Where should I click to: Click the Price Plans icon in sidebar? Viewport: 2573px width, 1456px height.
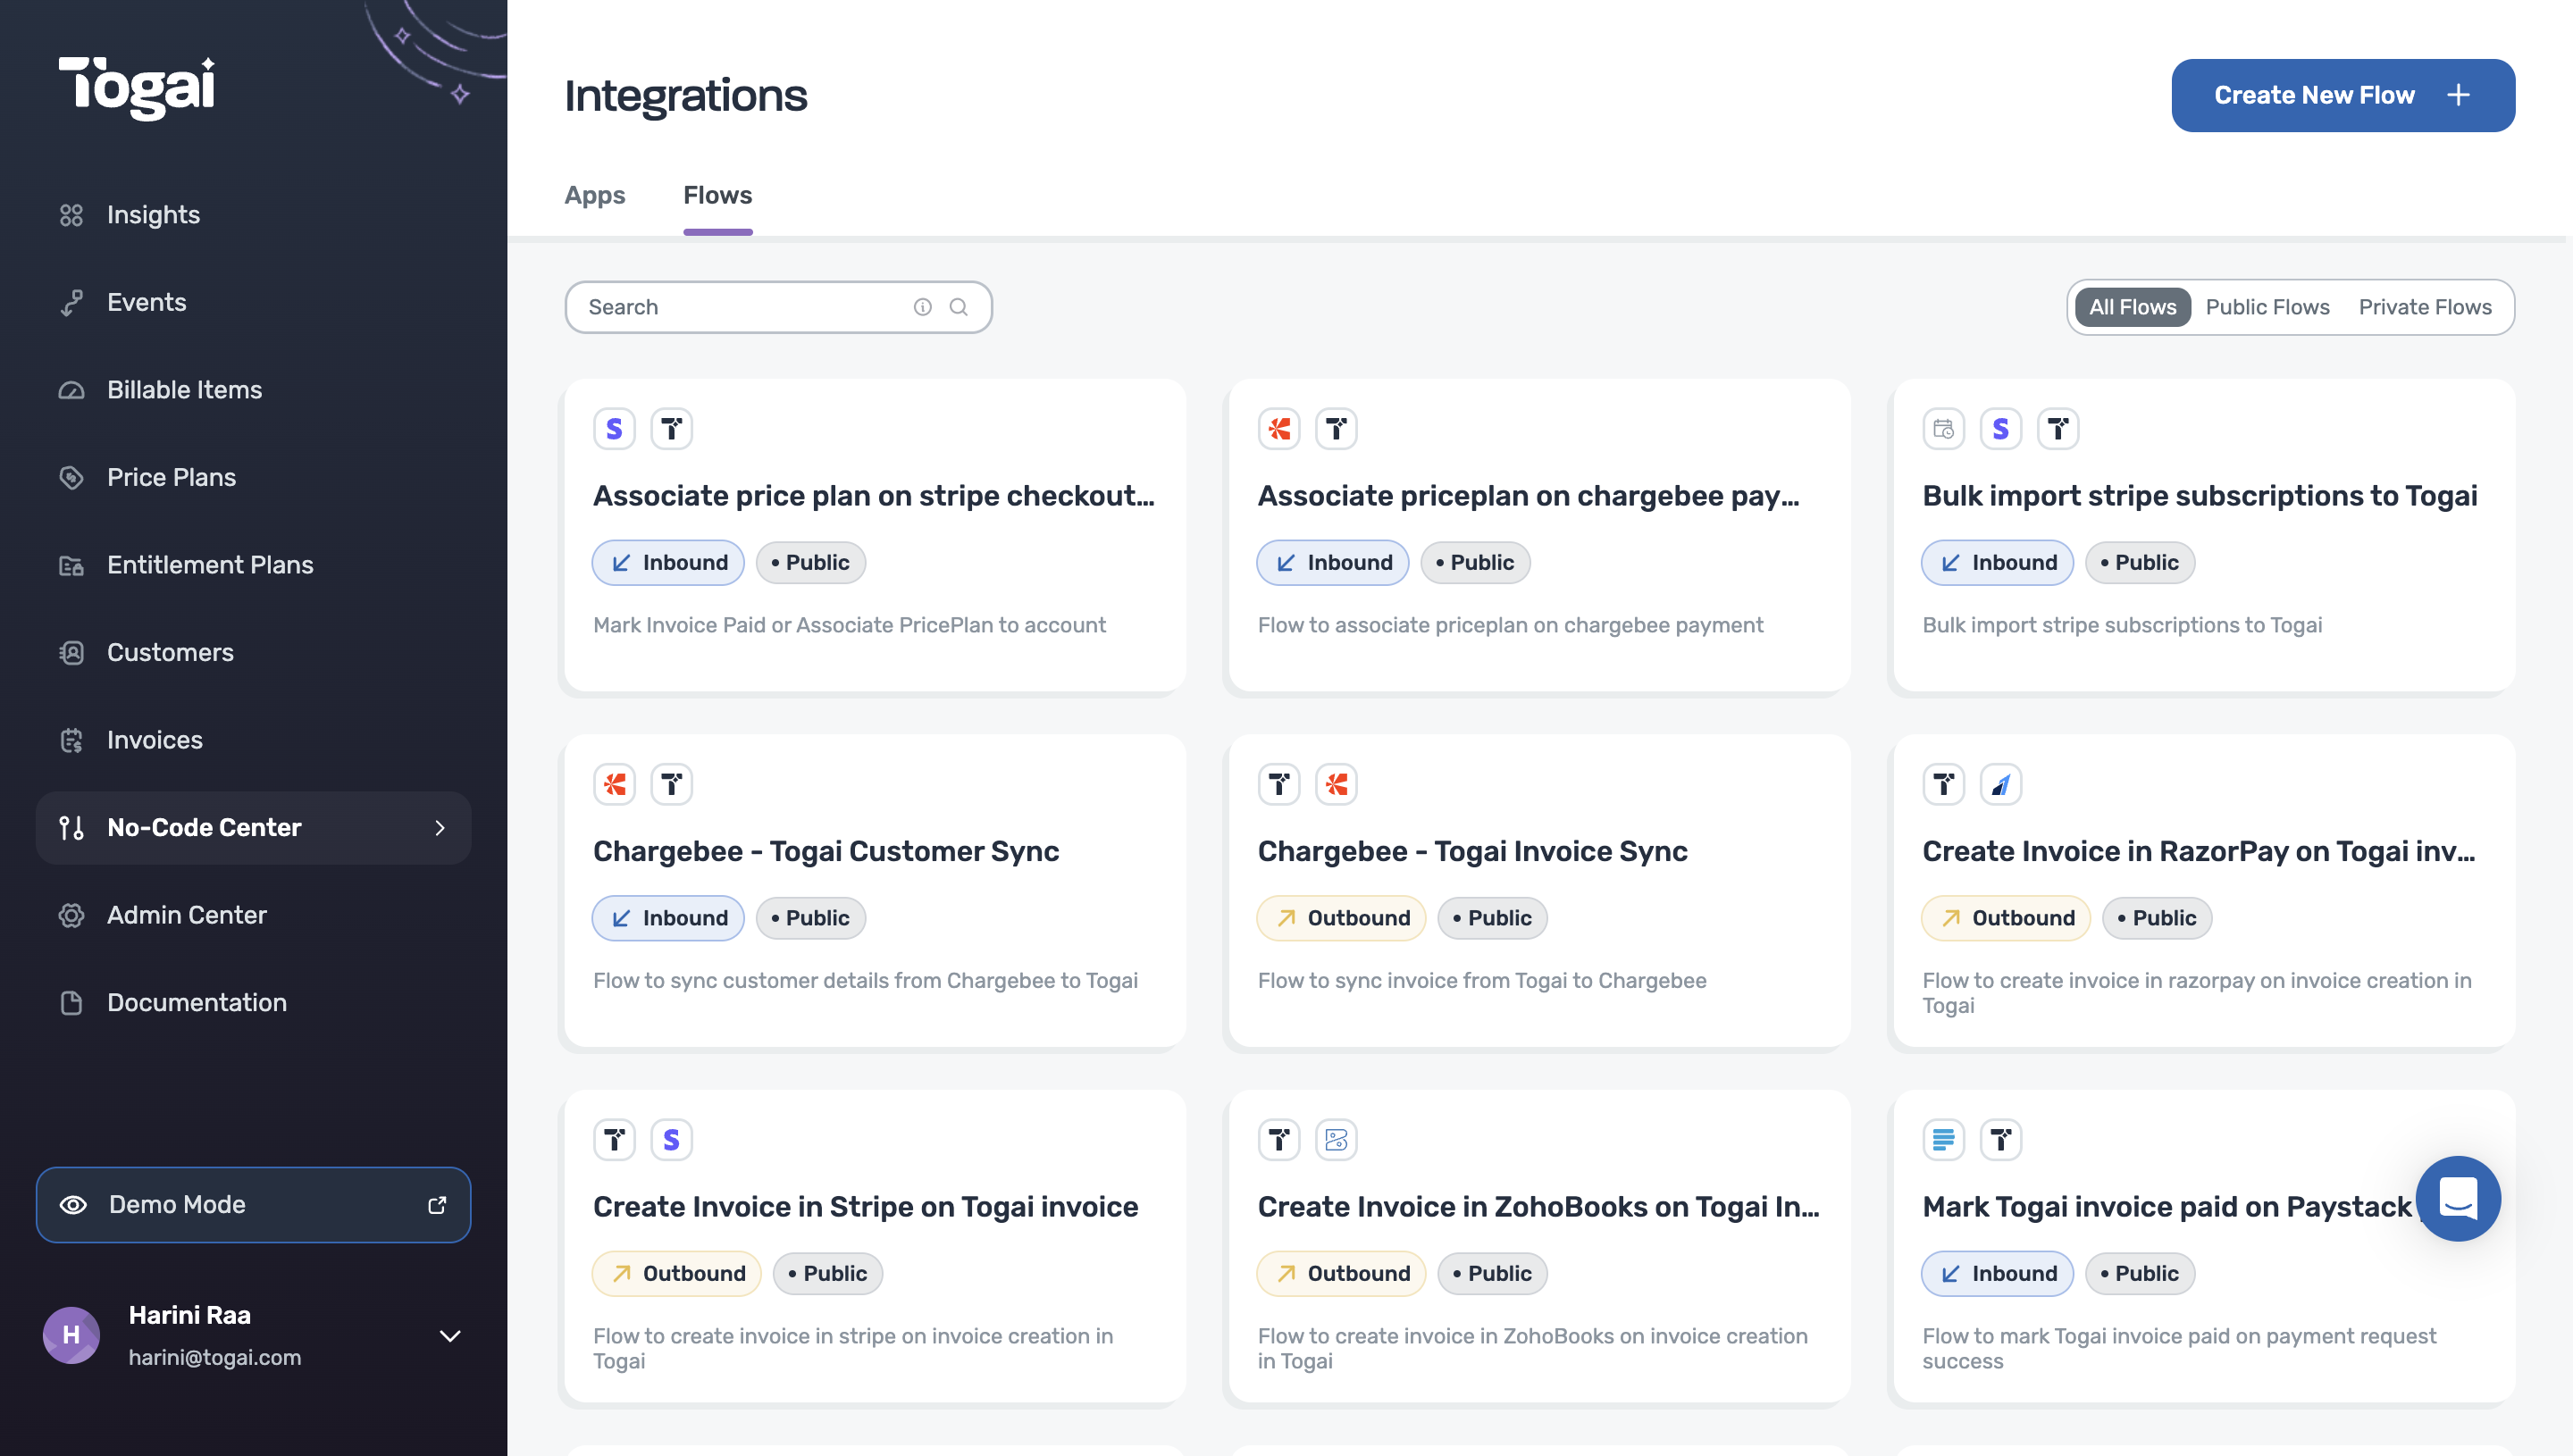[x=71, y=477]
